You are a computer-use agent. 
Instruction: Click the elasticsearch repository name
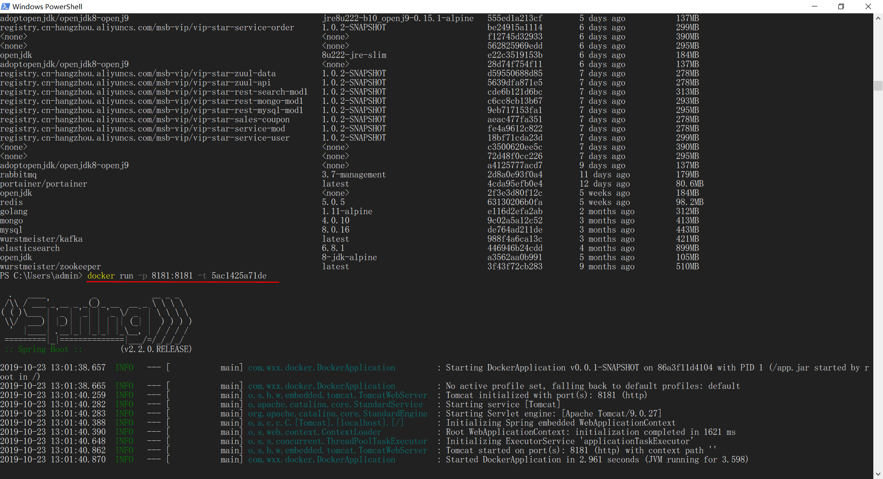(30, 248)
